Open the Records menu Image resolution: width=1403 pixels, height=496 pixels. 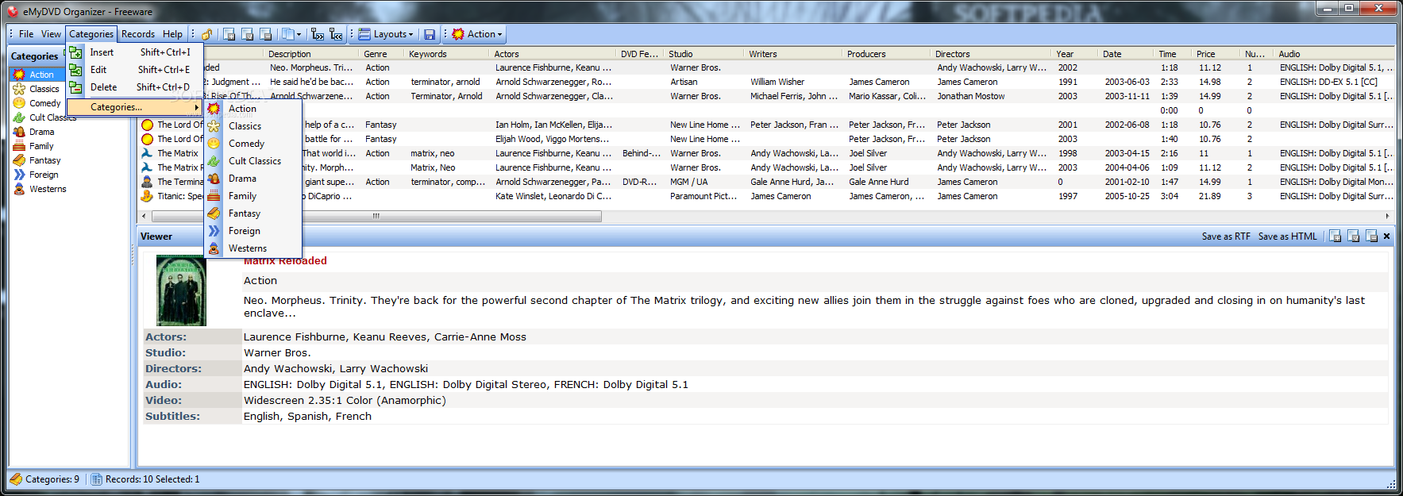138,34
